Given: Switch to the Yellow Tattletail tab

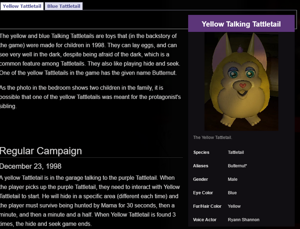Looking at the screenshot, I should (22, 6).
